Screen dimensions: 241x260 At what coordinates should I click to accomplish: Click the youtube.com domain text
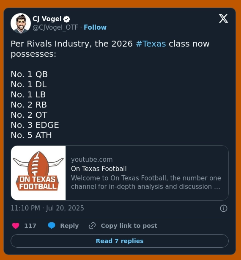click(92, 160)
